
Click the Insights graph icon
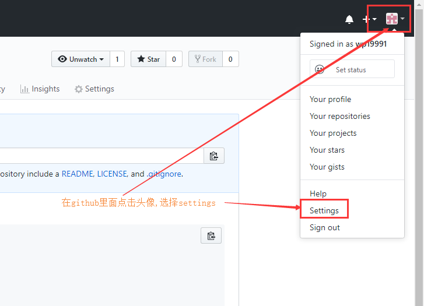24,89
